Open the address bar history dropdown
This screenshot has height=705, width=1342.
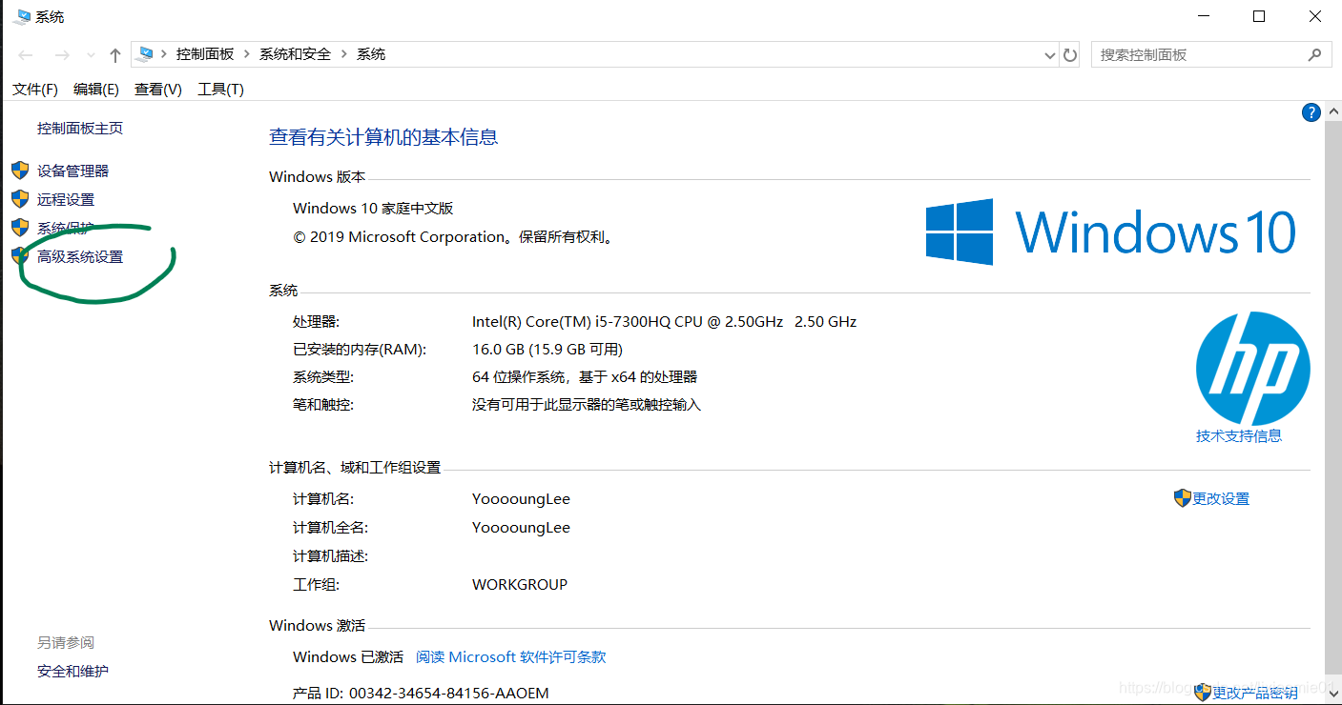pos(1050,55)
